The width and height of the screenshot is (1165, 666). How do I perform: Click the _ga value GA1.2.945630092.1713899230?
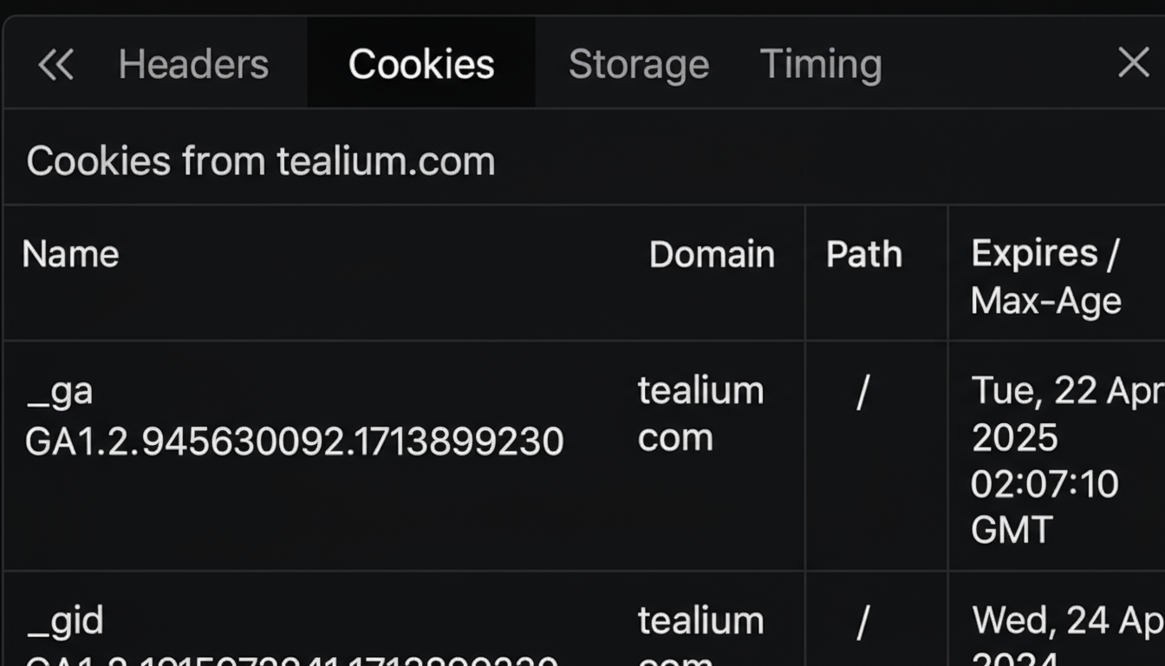(295, 441)
